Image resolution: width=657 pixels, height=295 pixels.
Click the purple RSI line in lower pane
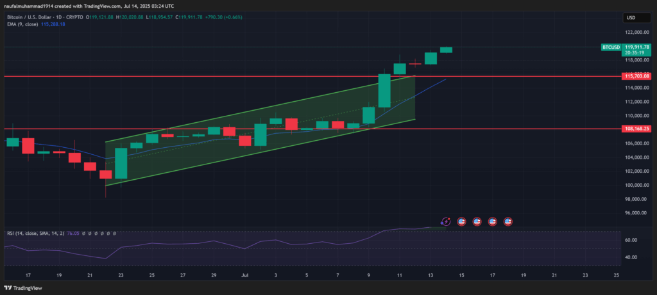[269, 241]
